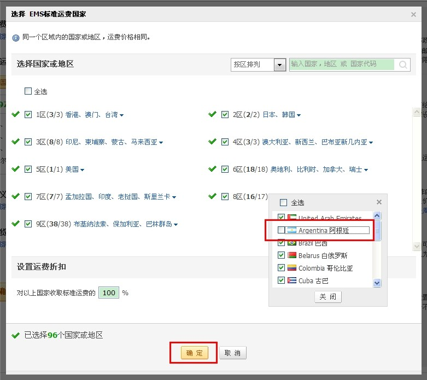Click the info icon beside the shipping note
The image size is (427, 380).
(x=16, y=38)
